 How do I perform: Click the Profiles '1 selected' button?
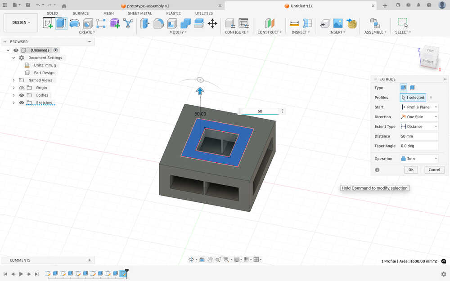413,98
